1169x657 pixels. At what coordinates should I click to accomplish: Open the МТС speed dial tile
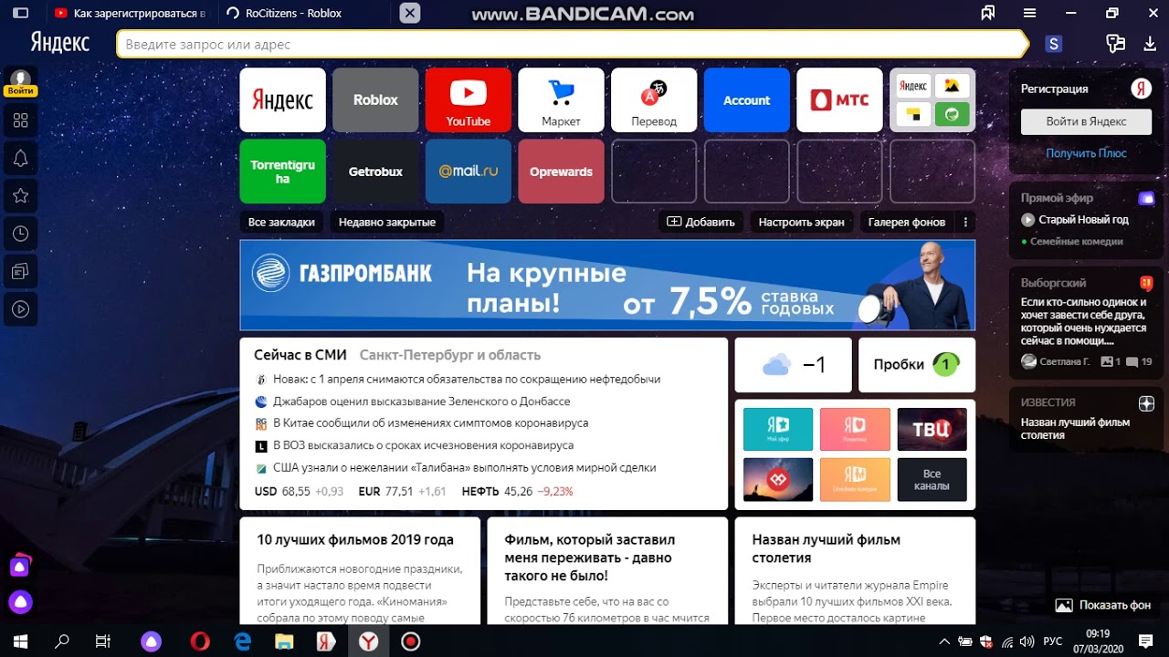pyautogui.click(x=840, y=100)
